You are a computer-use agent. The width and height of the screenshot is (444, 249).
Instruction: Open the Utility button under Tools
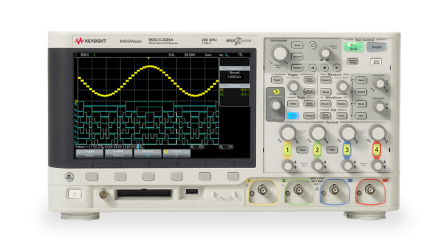point(293,104)
